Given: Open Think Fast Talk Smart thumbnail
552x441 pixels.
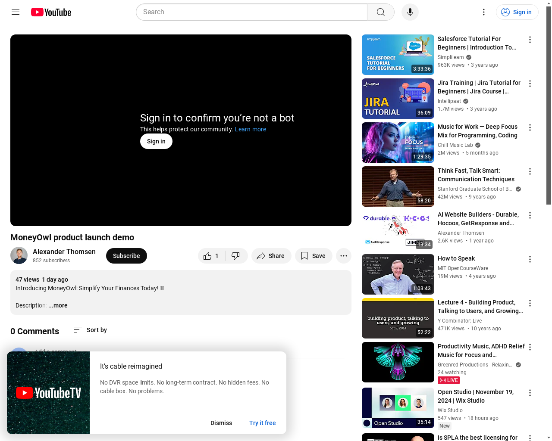Looking at the screenshot, I should pyautogui.click(x=398, y=186).
